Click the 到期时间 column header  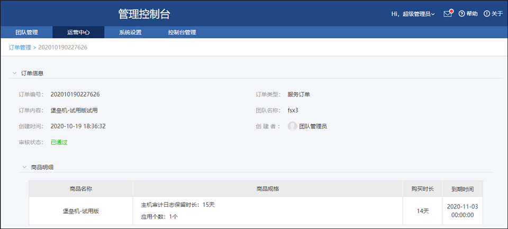[462, 189]
